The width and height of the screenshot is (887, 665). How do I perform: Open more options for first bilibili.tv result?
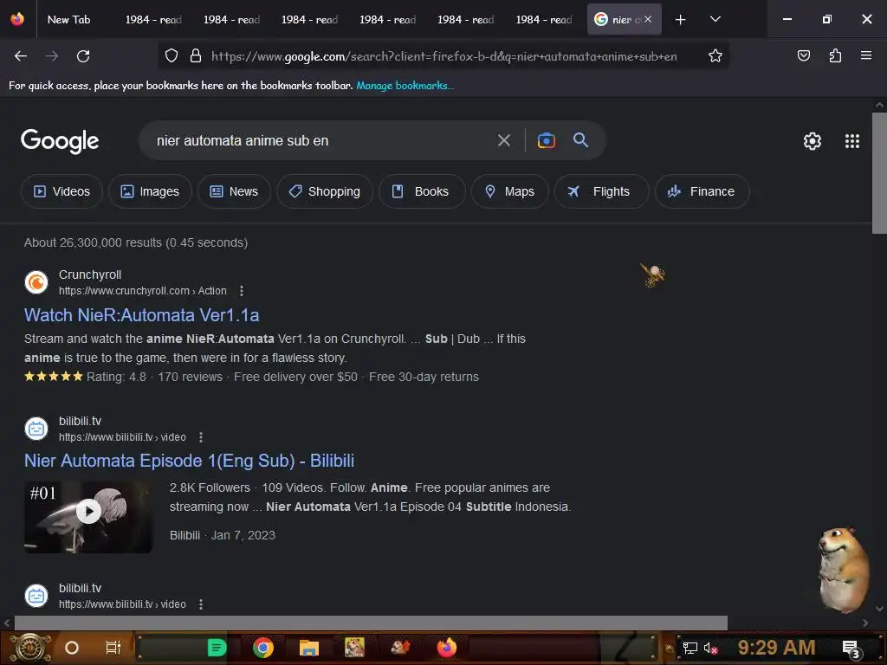(201, 437)
